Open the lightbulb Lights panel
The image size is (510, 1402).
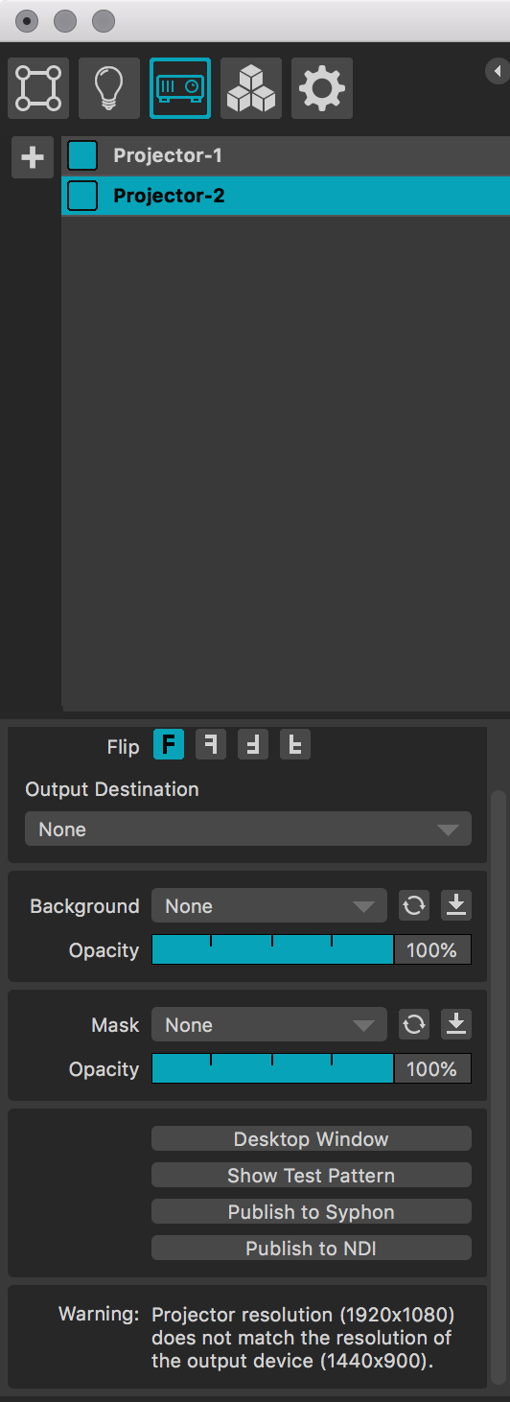pos(109,88)
